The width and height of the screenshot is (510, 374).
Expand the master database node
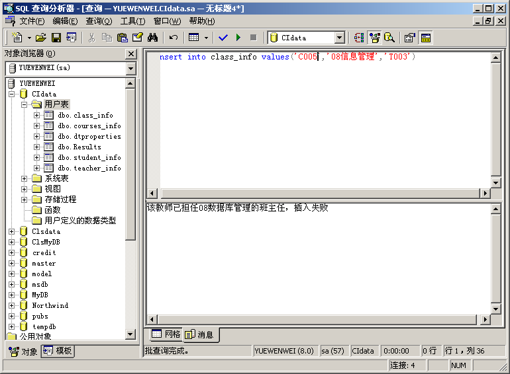pyautogui.click(x=12, y=264)
